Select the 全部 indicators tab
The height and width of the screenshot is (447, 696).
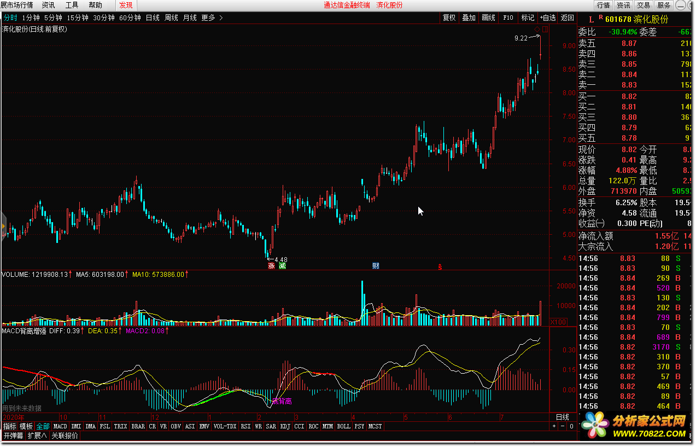coord(43,426)
